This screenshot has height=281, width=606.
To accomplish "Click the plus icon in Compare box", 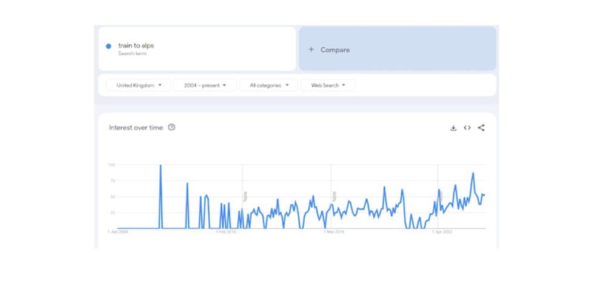I will tap(311, 50).
